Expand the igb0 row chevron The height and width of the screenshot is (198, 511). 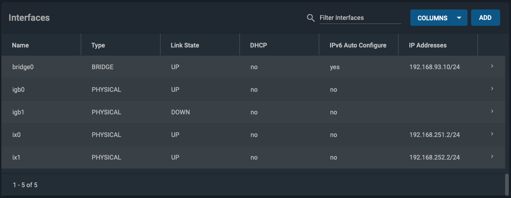tap(492, 89)
